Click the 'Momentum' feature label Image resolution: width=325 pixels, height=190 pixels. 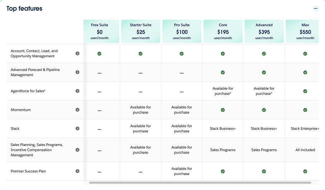(21, 110)
